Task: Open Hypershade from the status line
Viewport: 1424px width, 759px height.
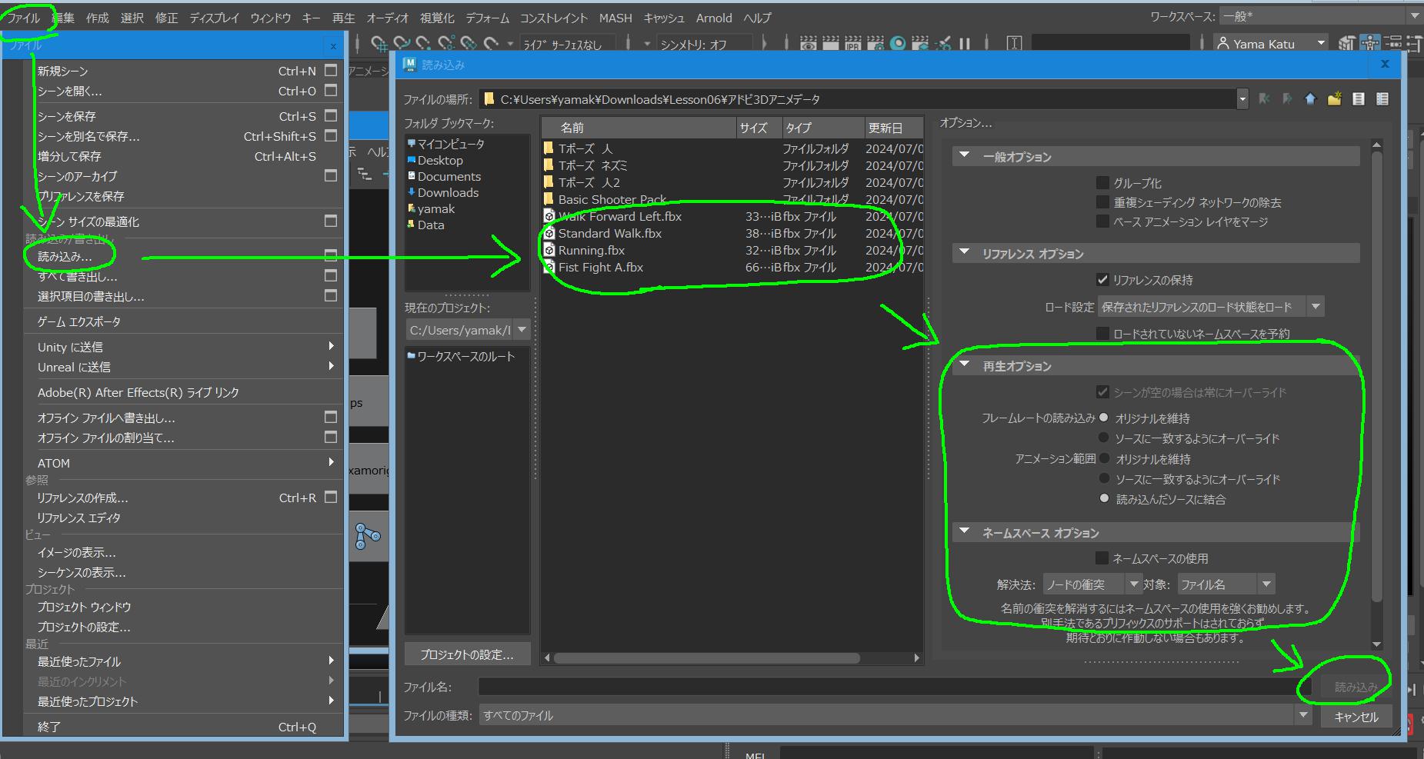Action: pos(897,44)
